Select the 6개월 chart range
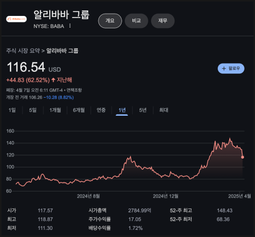The height and width of the screenshot is (237, 255). coord(79,110)
